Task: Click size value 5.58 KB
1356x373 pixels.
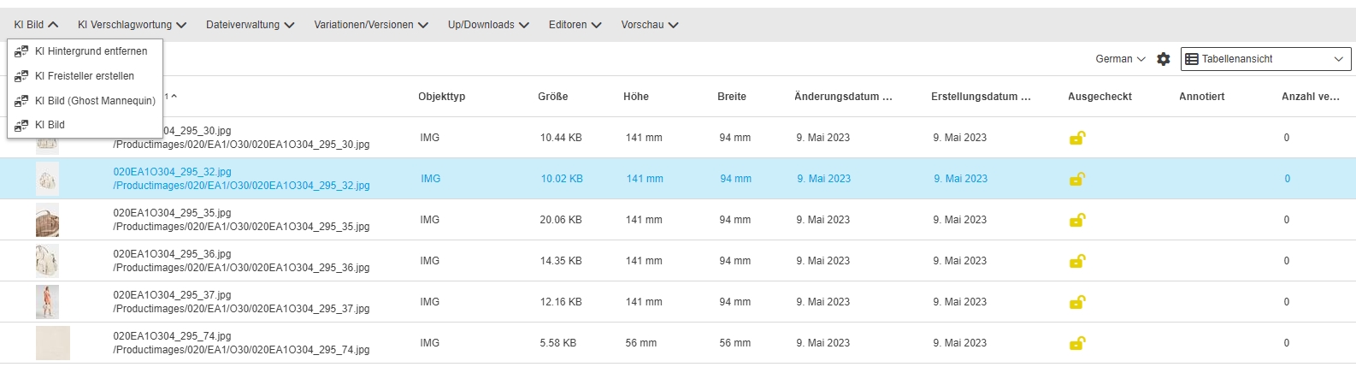Action: pyautogui.click(x=558, y=343)
